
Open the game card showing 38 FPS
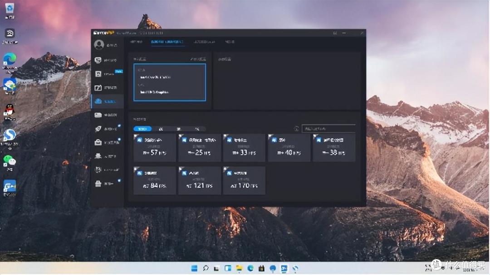[x=334, y=148]
